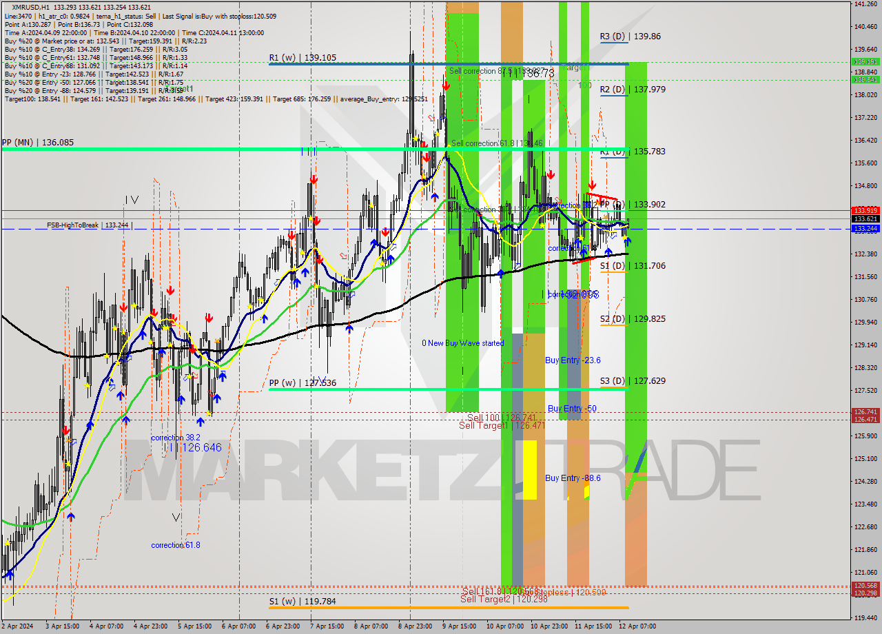Click the '2 Apr 2024' time axis label
882x634 pixels.
17,626
